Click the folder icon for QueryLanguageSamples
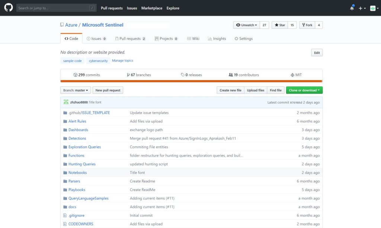The width and height of the screenshot is (381, 228). click(65, 198)
